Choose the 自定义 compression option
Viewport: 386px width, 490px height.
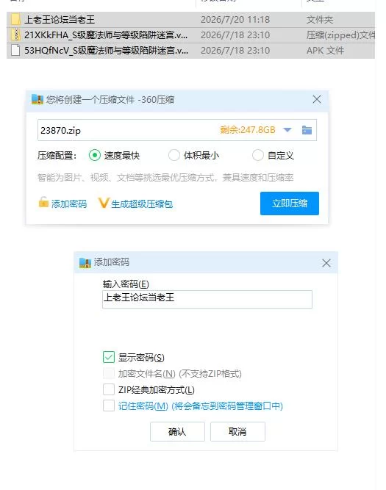click(x=258, y=155)
